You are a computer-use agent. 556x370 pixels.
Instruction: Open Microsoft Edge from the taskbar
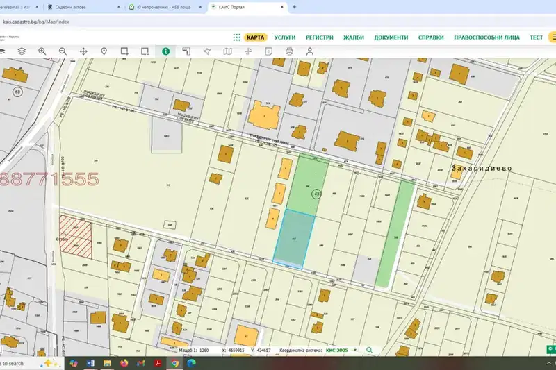click(192, 363)
